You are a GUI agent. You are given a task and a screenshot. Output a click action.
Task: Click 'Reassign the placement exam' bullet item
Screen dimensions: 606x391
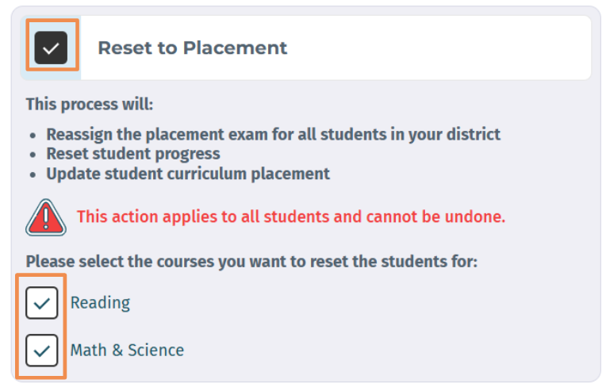(273, 135)
